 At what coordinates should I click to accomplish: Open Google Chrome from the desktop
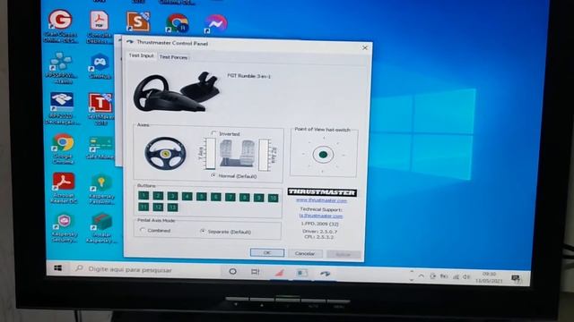pyautogui.click(x=64, y=148)
